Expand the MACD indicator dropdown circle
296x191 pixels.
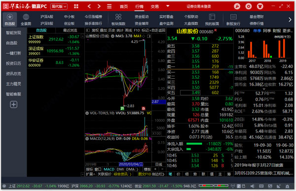[x=87, y=139]
